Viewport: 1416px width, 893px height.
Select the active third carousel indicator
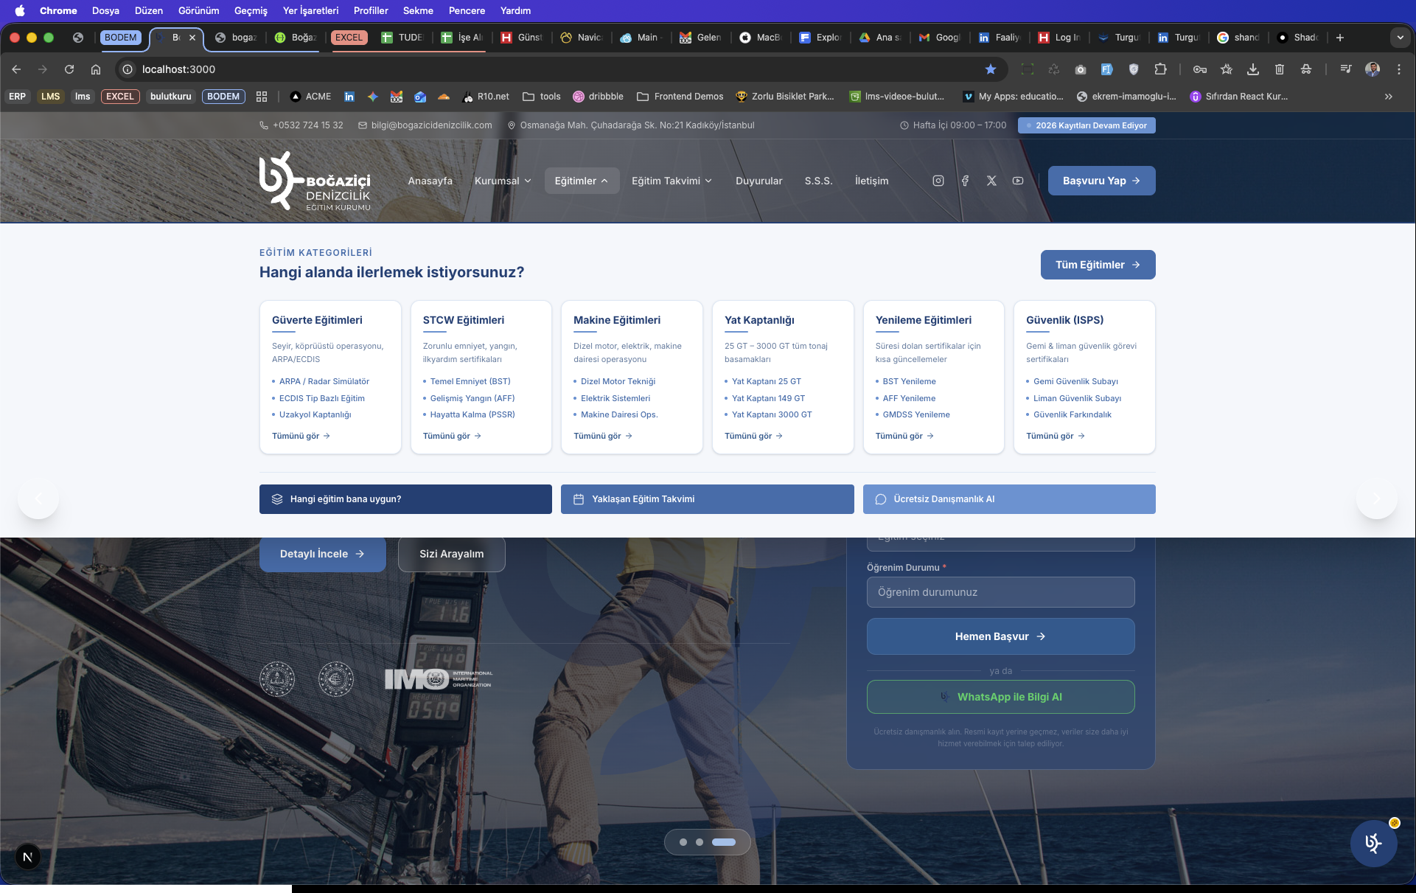coord(723,842)
